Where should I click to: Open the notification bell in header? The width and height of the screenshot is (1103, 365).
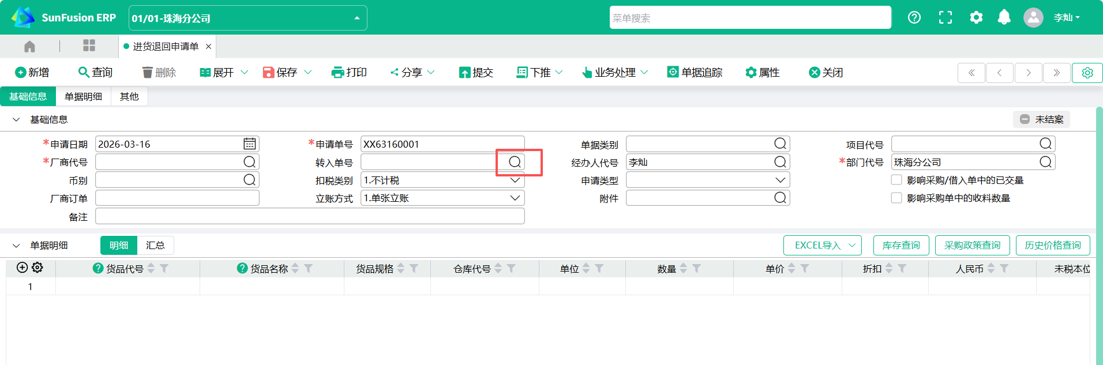(x=1004, y=17)
